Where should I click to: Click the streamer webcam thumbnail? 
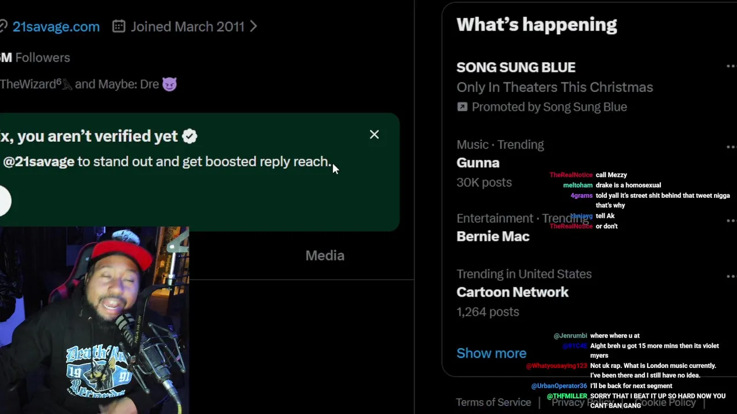pos(94,320)
